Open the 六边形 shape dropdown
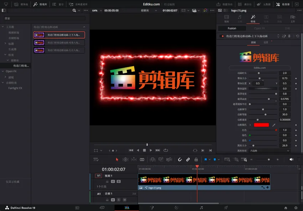303x211 pixels. 269,151
